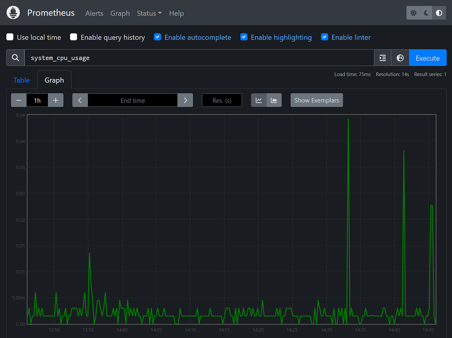Enable the Use local time checkbox
Viewport: 452px width, 338px height.
[x=10, y=37]
